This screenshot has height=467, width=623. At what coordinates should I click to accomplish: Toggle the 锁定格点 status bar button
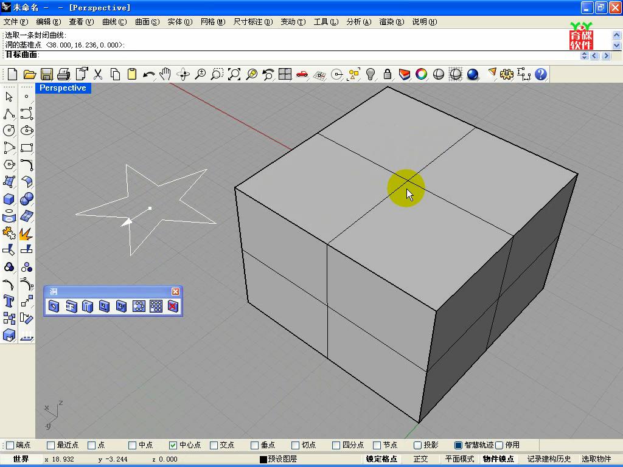coord(381,459)
